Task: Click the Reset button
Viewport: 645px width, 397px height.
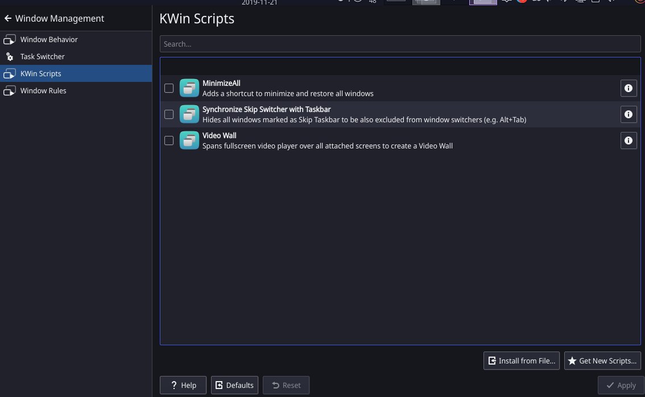Action: [286, 385]
